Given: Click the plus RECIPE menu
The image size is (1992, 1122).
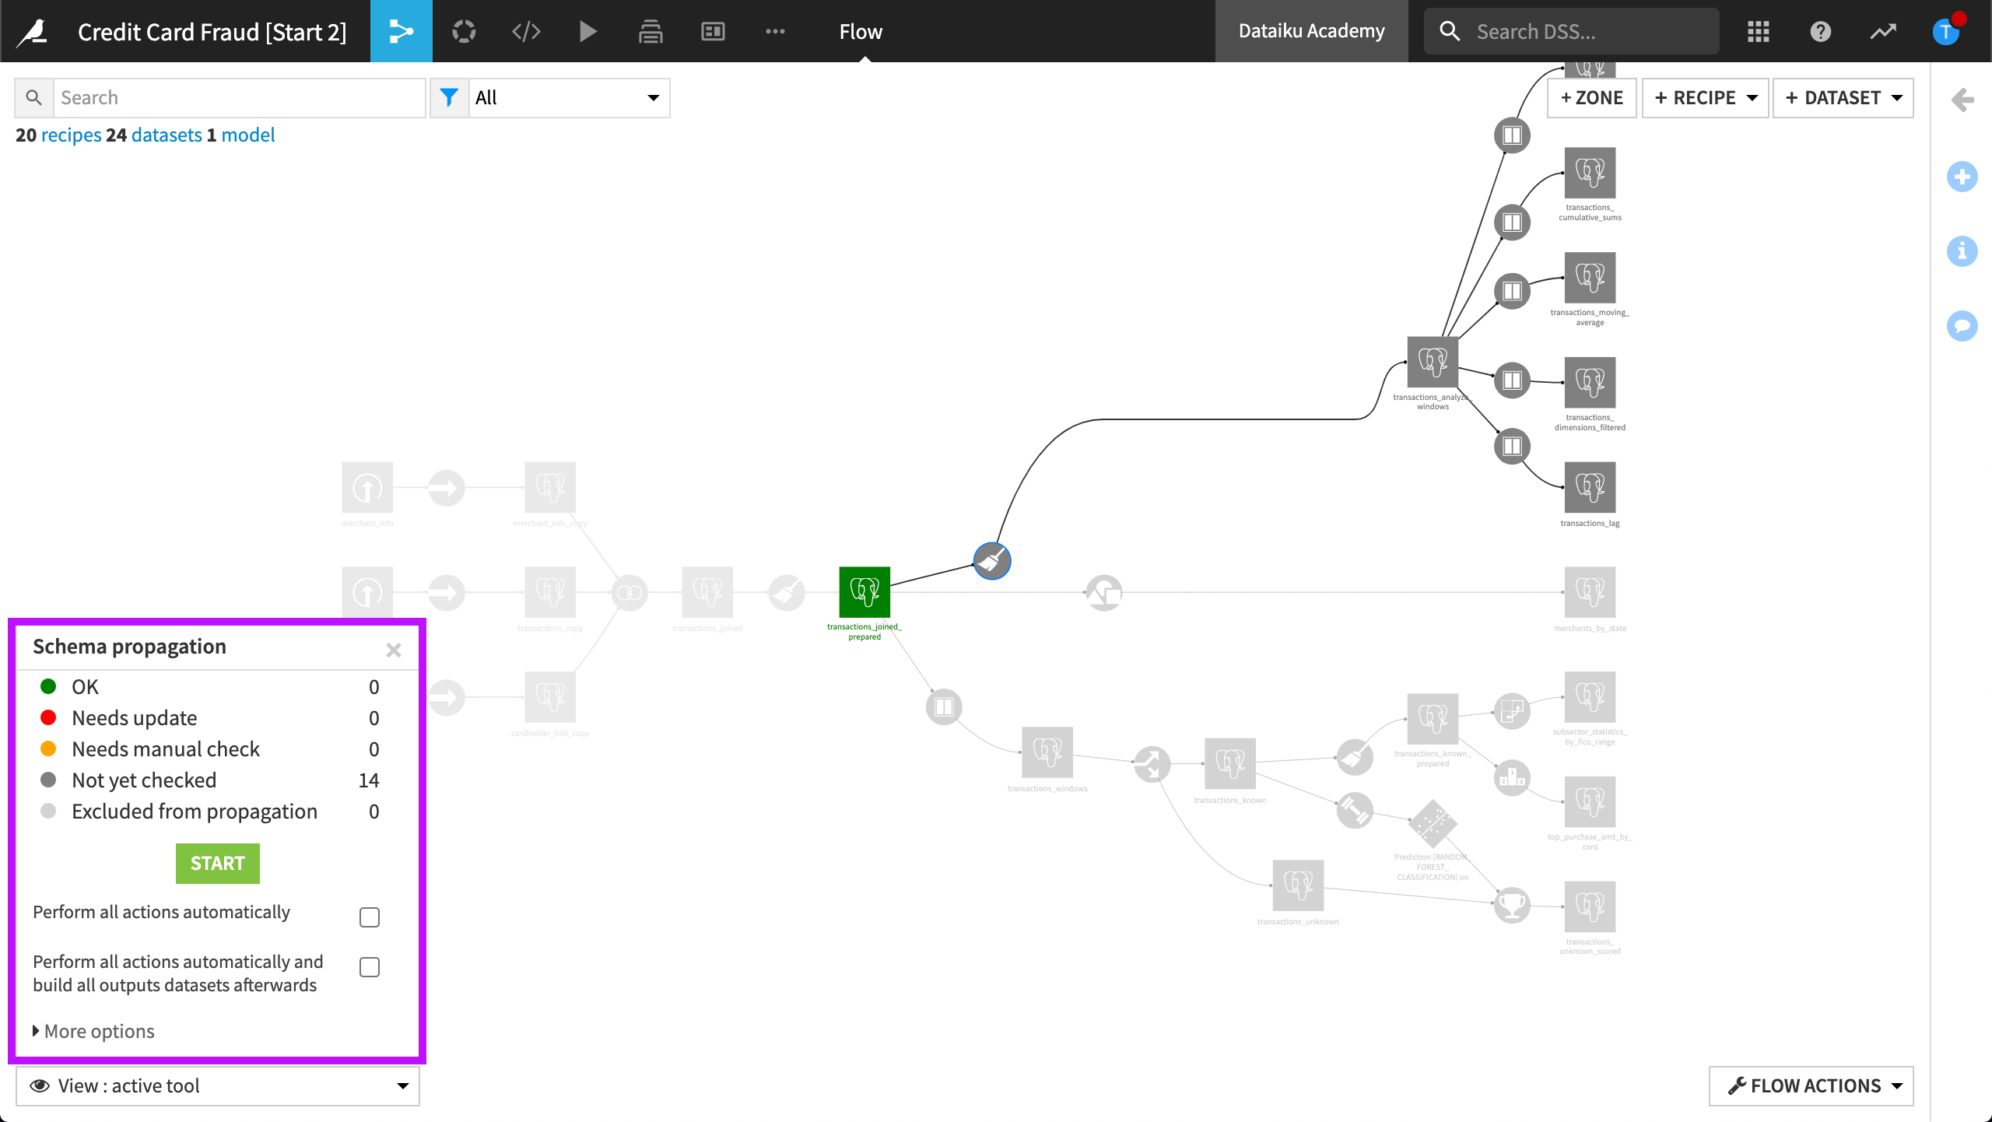Looking at the screenshot, I should pyautogui.click(x=1703, y=97).
